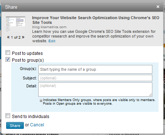Viewport: 165px width, 135px height.
Task: Click the Share dialog title text
Action: pos(11,7)
